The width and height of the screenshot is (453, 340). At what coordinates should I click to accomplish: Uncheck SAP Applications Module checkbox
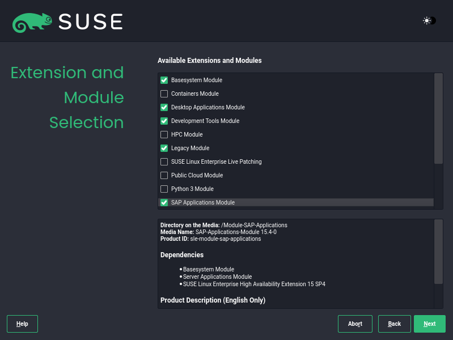(164, 202)
